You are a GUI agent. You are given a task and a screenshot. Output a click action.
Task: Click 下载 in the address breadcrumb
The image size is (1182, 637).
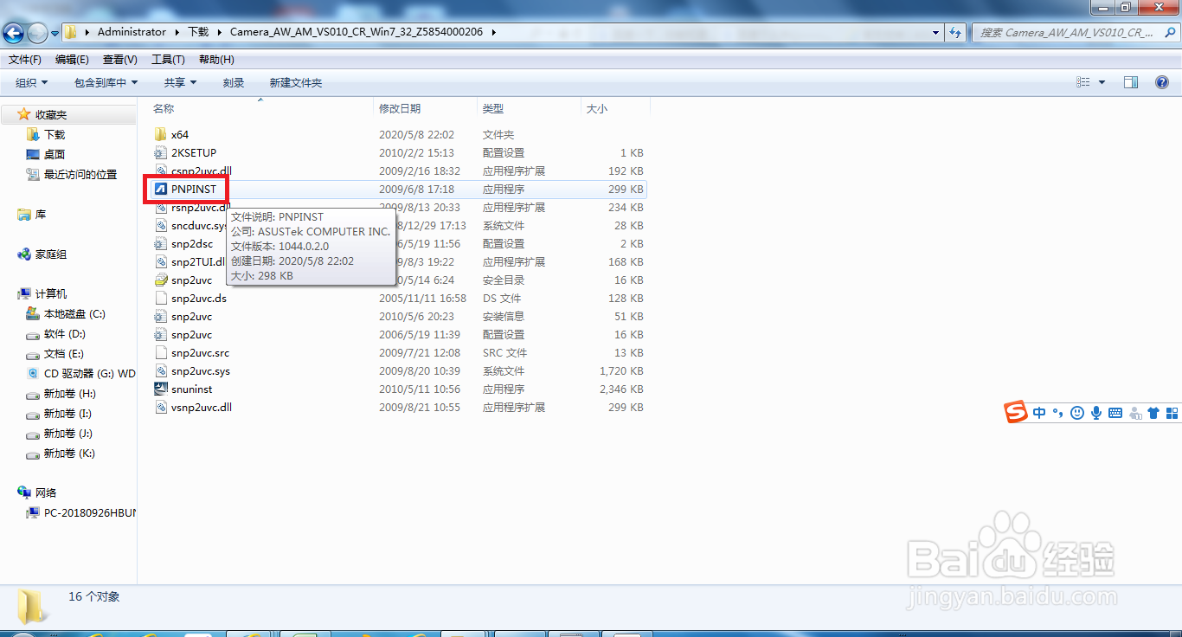(198, 32)
